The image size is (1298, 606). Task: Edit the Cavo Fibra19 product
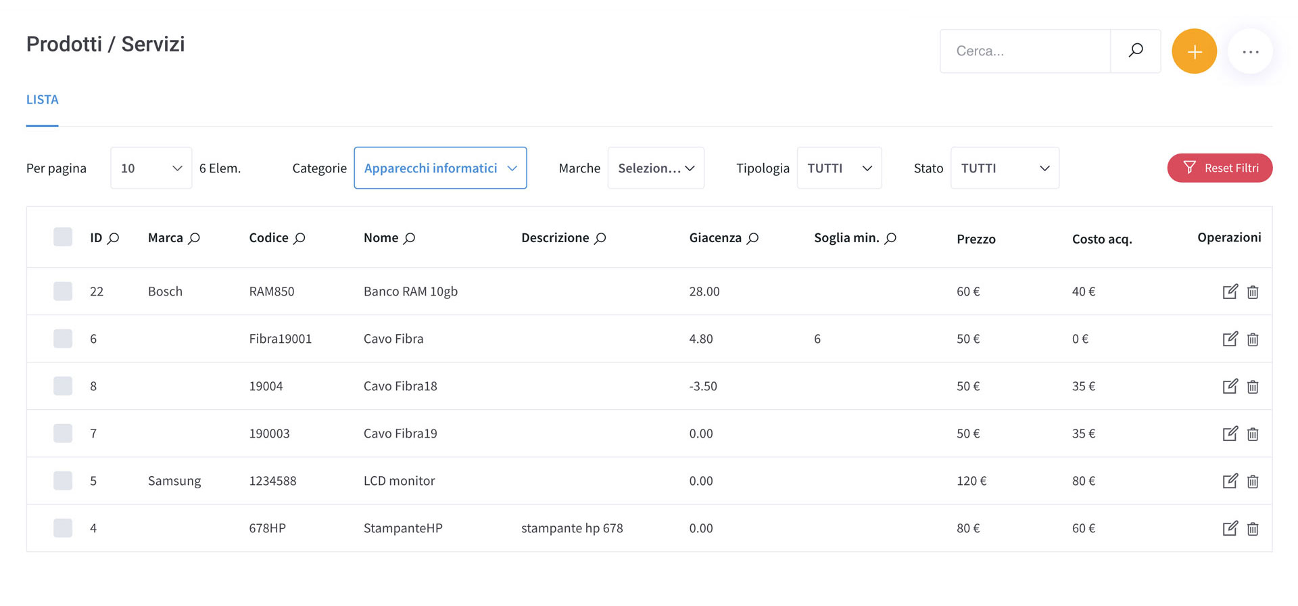coord(1230,434)
